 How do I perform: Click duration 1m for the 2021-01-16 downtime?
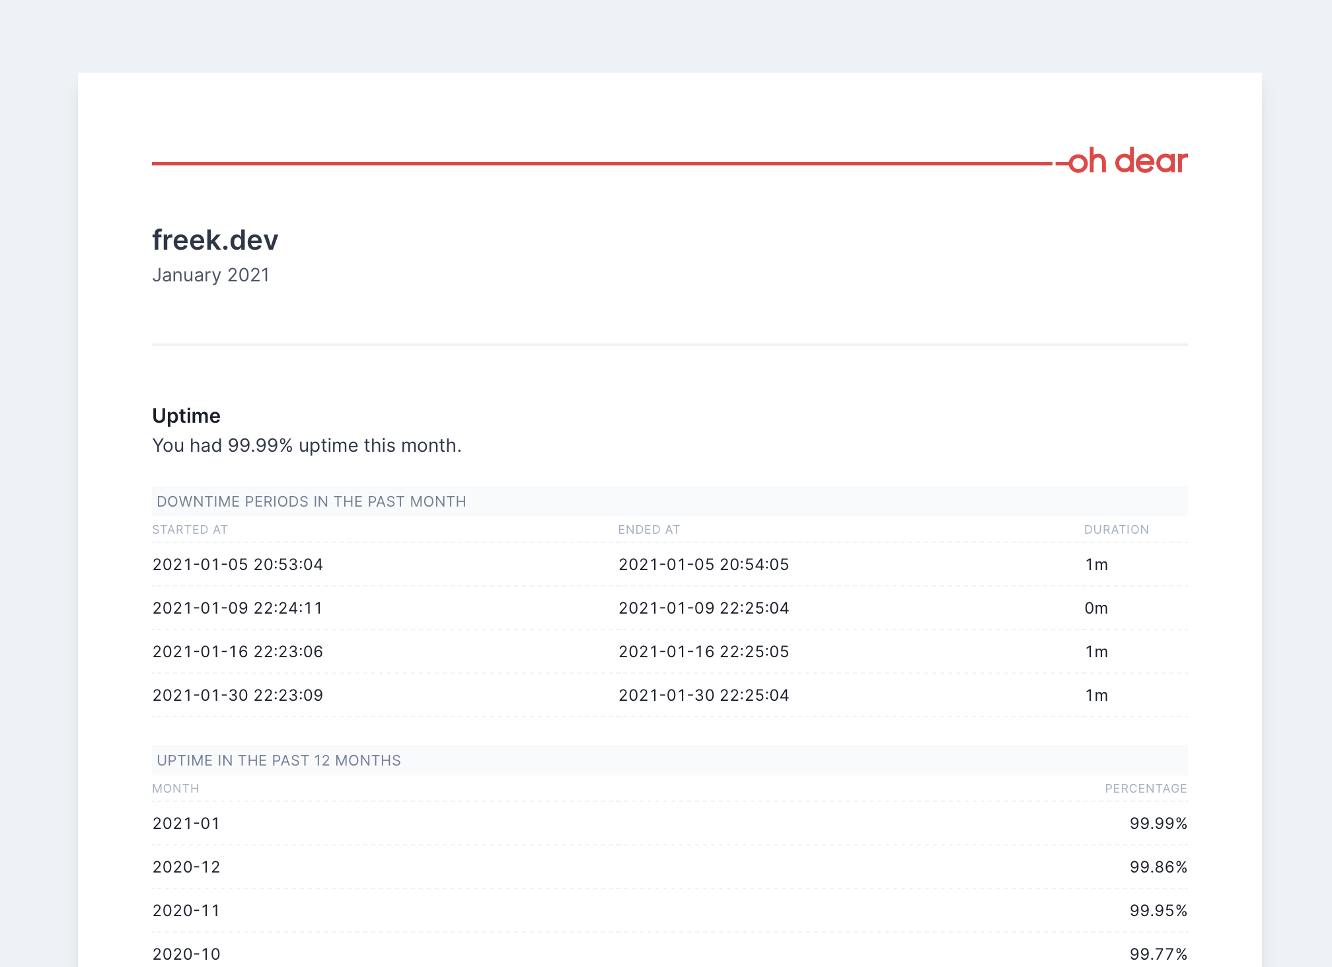click(1096, 652)
